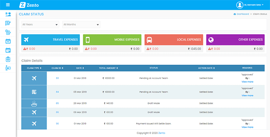Click the ₹ 1345.00 local expenses amount
Image resolution: width=270 pixels, height=137 pixels.
coord(194,49)
